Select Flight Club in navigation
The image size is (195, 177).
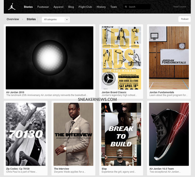pos(85,7)
